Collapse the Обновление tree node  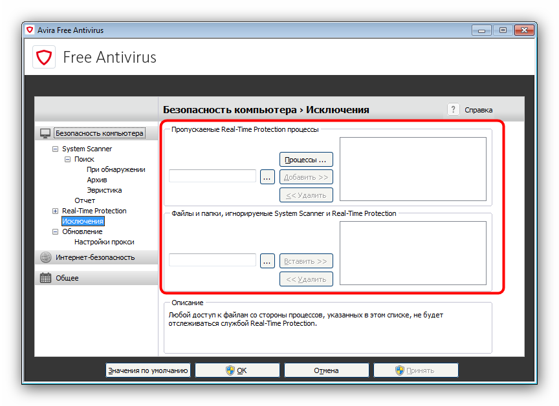pyautogui.click(x=55, y=231)
